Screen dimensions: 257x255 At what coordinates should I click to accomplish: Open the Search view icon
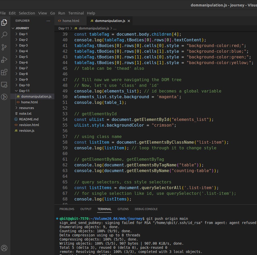point(4,35)
